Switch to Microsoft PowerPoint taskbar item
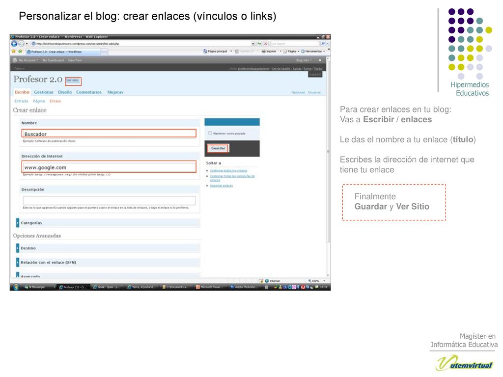Viewport: 503px width, 377px height. coord(210,287)
